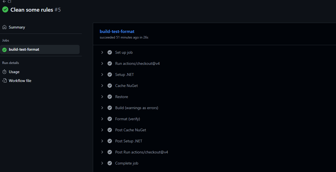Image resolution: width=336 pixels, height=172 pixels.
Task: Click the build-test-format header title
Action: 117,32
